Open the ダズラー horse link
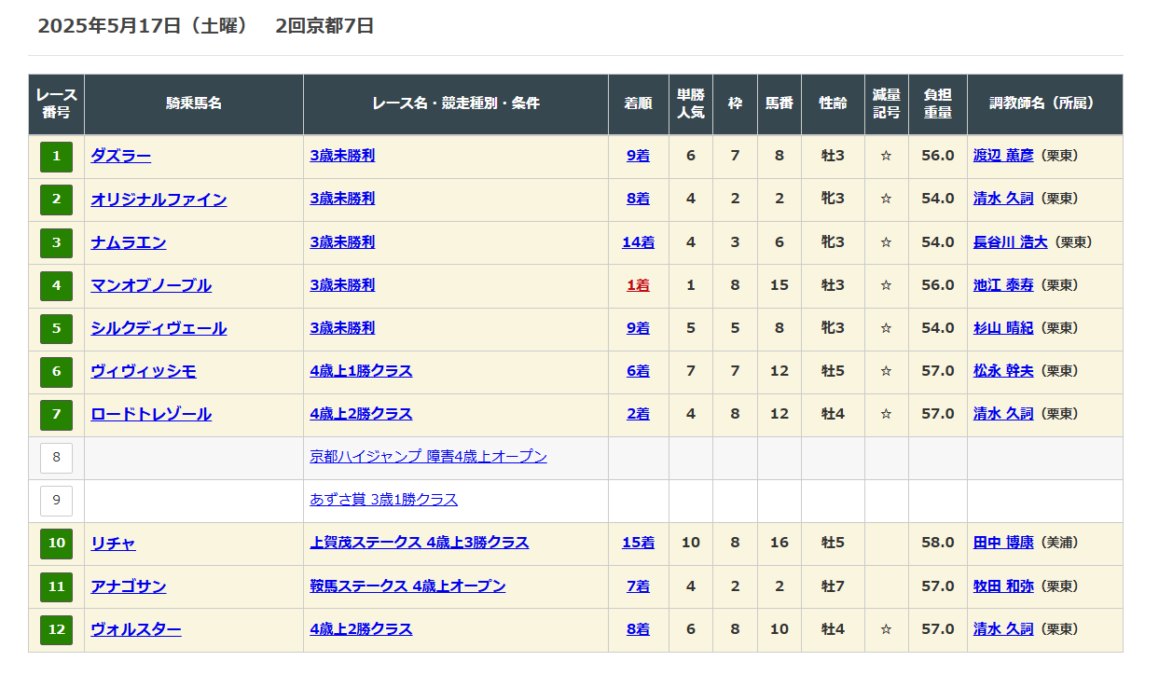This screenshot has height=675, width=1159. pos(120,157)
